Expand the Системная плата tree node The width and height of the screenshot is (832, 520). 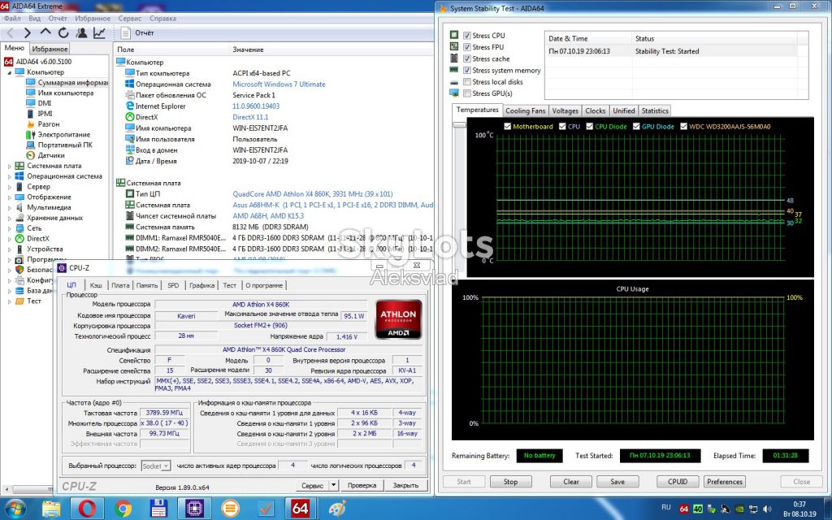pos(9,166)
